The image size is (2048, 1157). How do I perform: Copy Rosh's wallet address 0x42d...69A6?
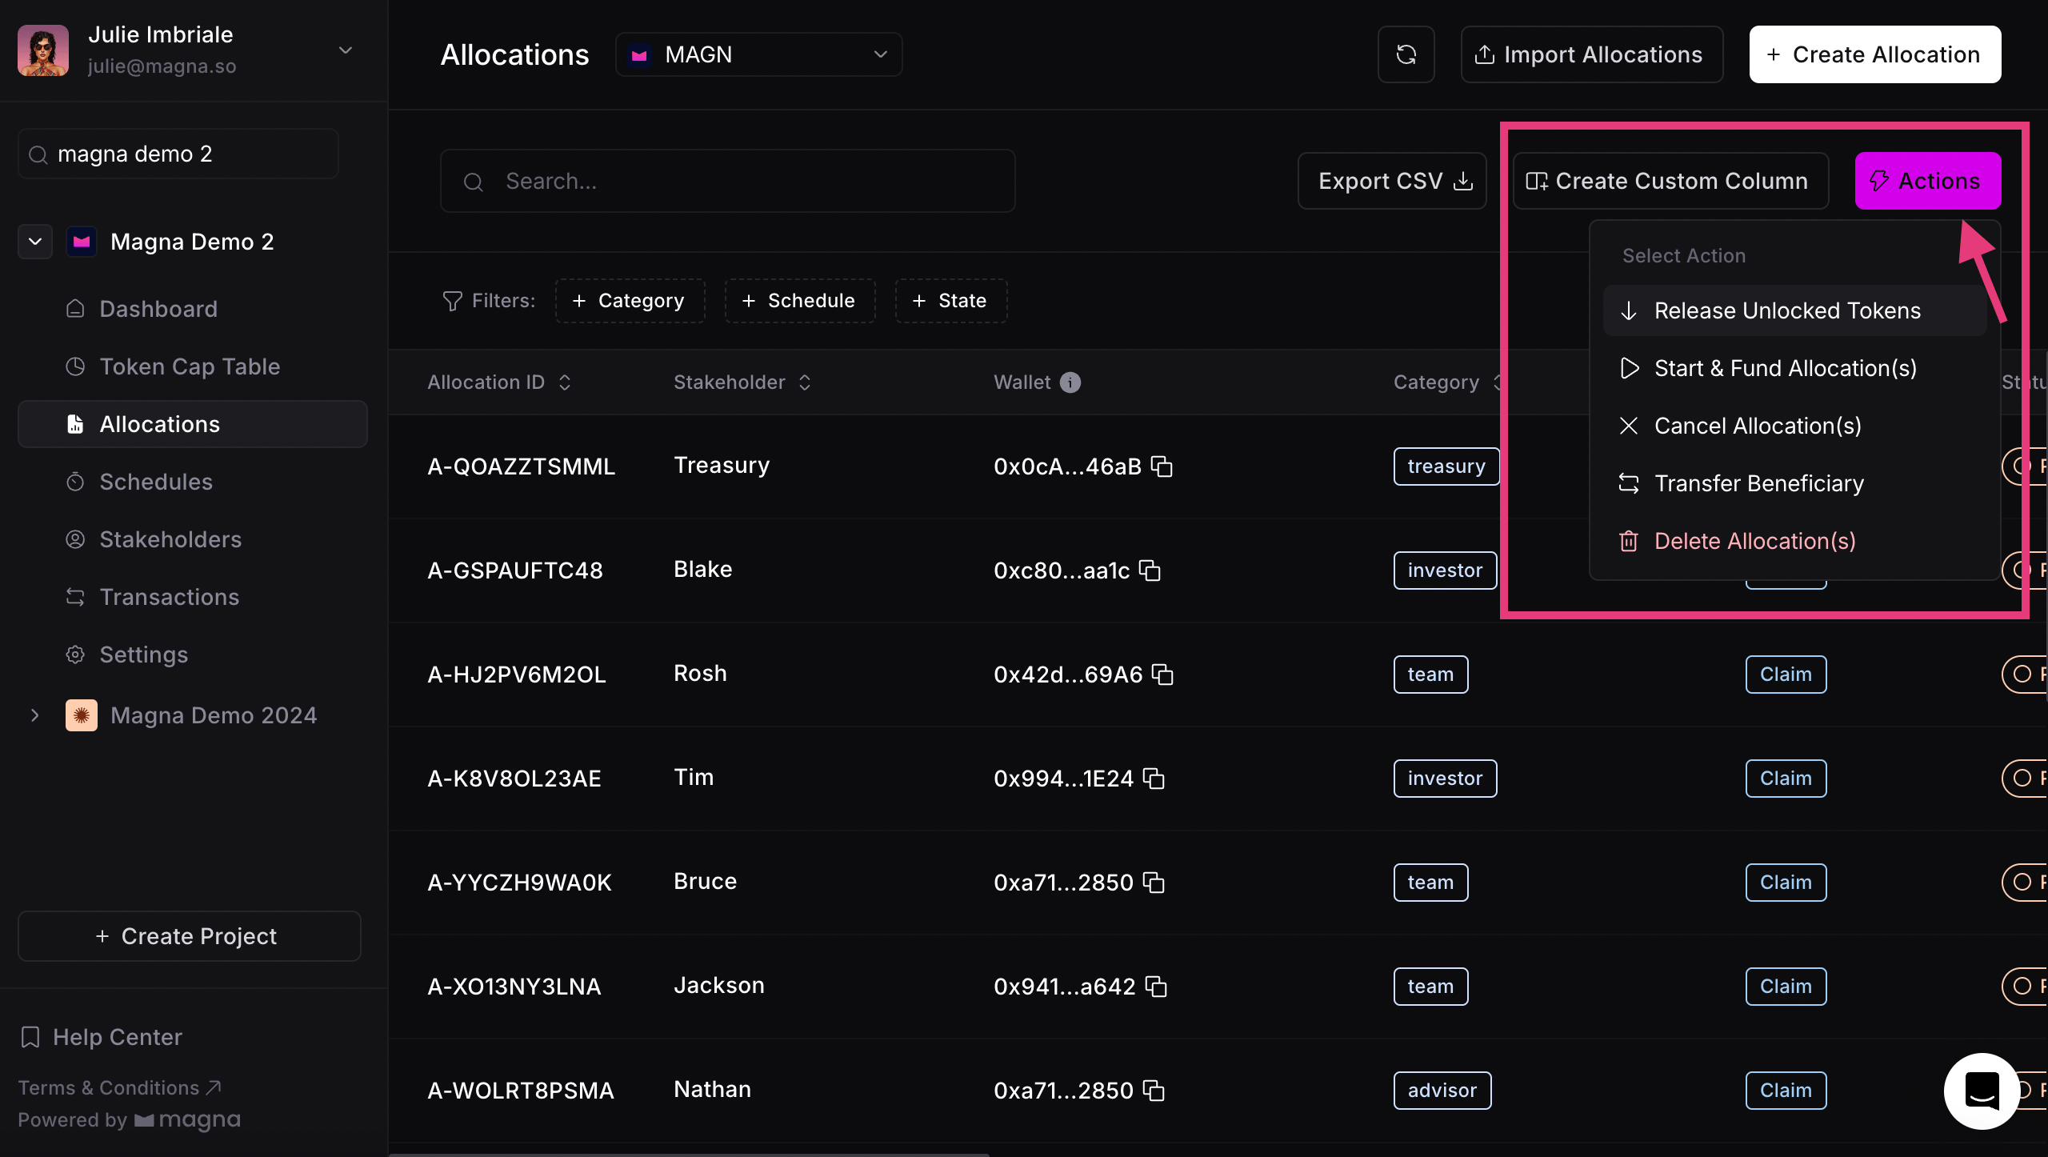tap(1162, 675)
